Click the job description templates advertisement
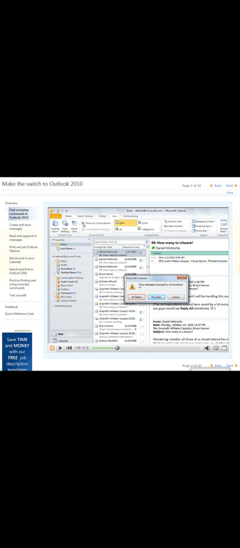This screenshot has width=240, height=548. tap(17, 351)
